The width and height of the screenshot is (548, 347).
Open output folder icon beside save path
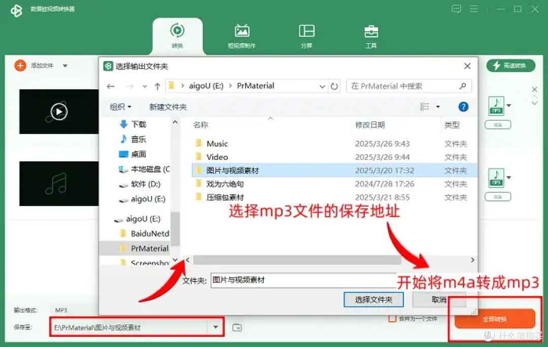tap(237, 327)
